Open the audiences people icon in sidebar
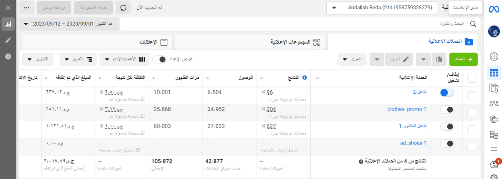 pyautogui.click(x=494, y=103)
